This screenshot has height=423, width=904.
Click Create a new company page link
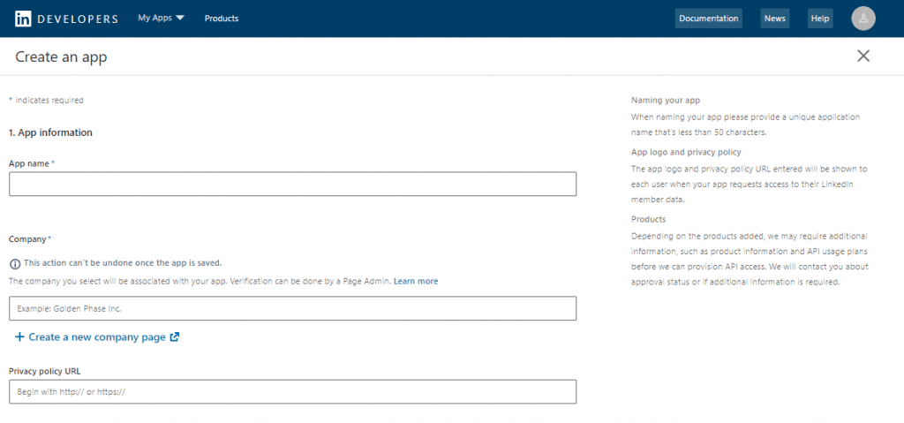[97, 337]
